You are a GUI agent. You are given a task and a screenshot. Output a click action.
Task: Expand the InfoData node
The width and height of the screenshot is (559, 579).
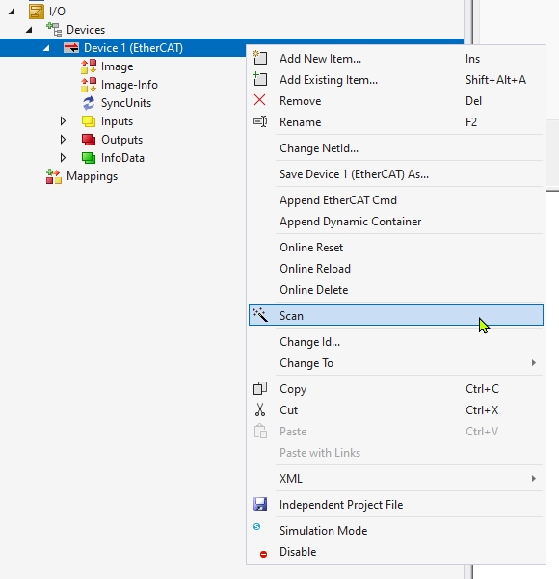coord(63,158)
